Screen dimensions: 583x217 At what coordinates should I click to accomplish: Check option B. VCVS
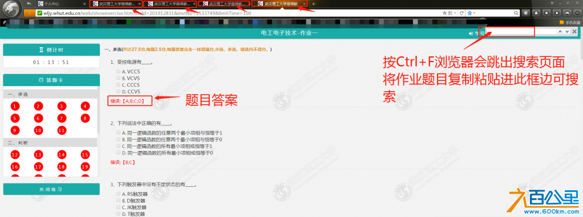coord(118,78)
